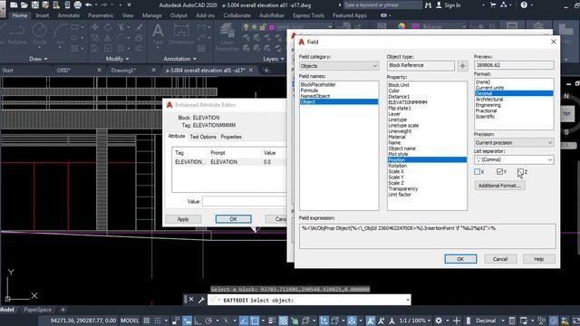Toggle Ortho mode in status bar
Screen dimensions: 580x326
click(x=198, y=321)
